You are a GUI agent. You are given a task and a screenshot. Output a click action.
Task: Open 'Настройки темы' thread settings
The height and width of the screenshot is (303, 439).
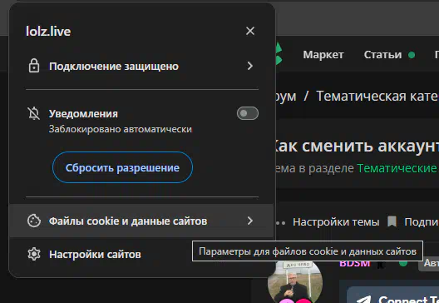[x=336, y=222]
